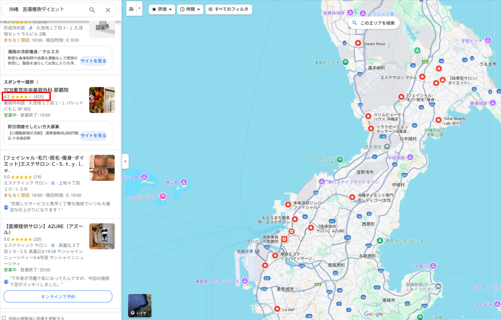
Task: Click 沖縄ダイエット専門店レディーゴー map pin
Action: 352,197
